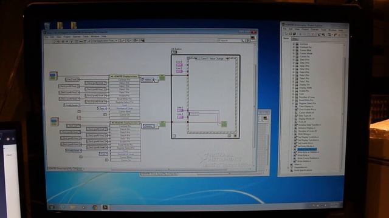Select Build Specifications in project tree
Screen dimensions: 389x218
point(303,170)
